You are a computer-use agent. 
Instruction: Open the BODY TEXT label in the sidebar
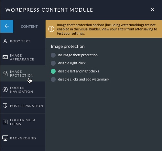20,41
